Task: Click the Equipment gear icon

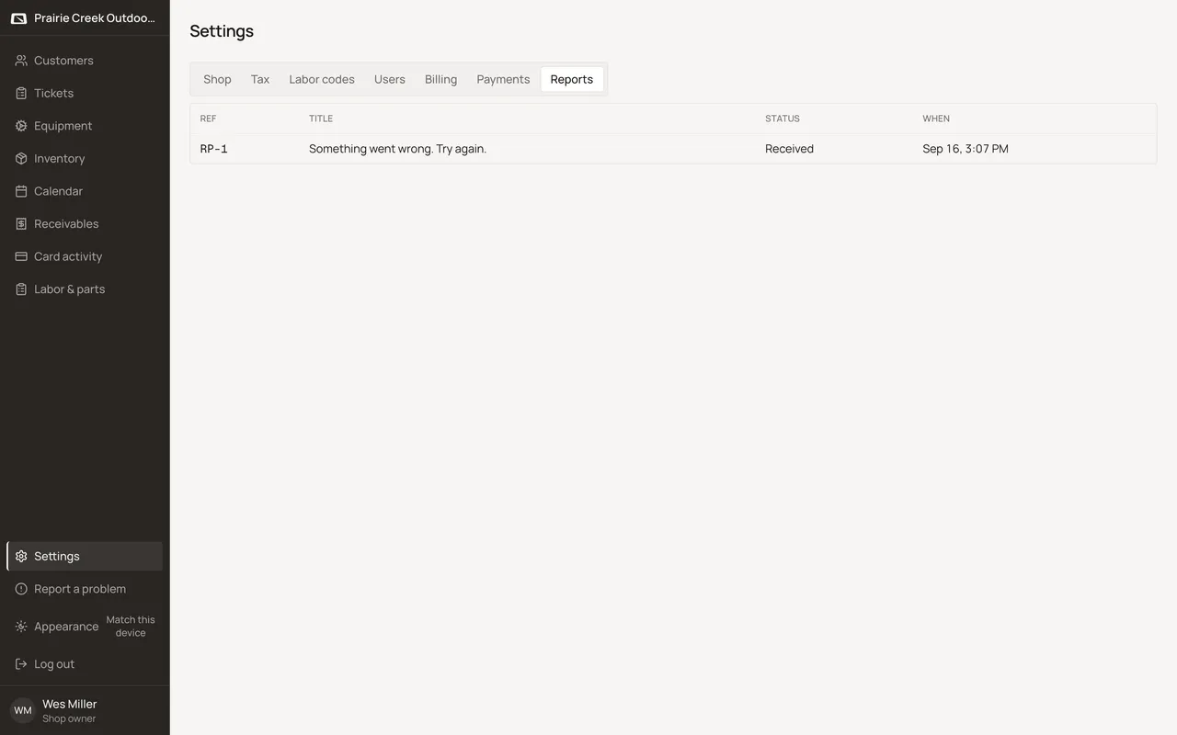Action: point(21,126)
